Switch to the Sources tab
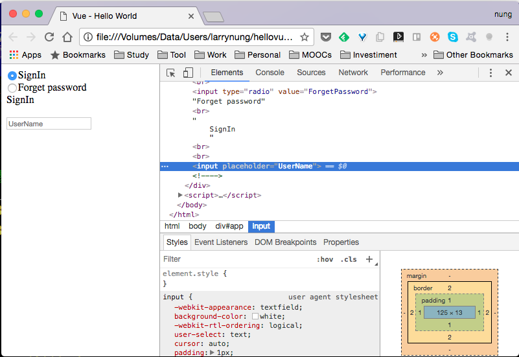The width and height of the screenshot is (519, 357). [311, 73]
